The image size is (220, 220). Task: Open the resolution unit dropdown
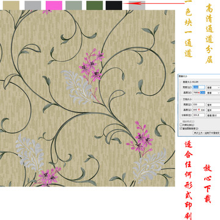(x=213, y=115)
